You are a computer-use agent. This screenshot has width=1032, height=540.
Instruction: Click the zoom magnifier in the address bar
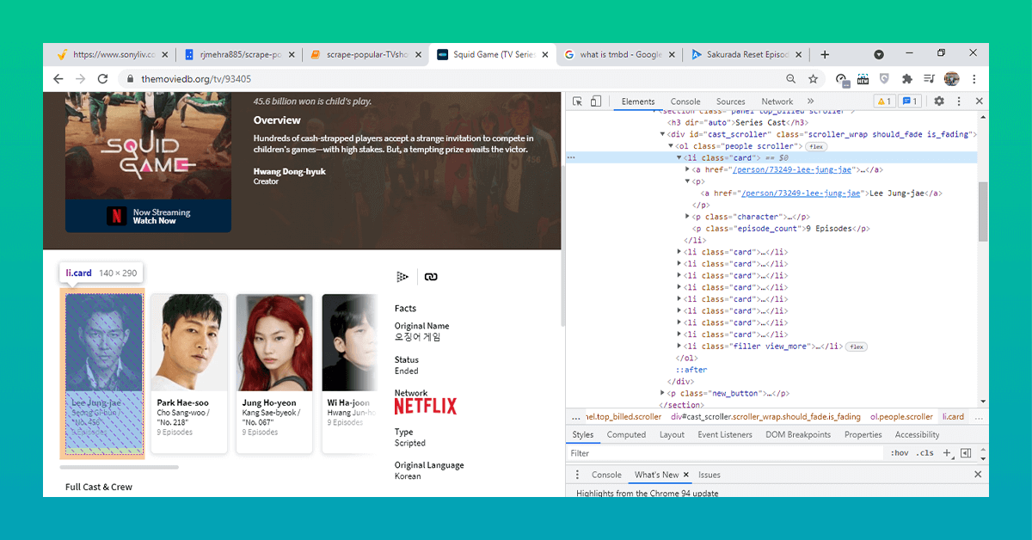tap(790, 79)
